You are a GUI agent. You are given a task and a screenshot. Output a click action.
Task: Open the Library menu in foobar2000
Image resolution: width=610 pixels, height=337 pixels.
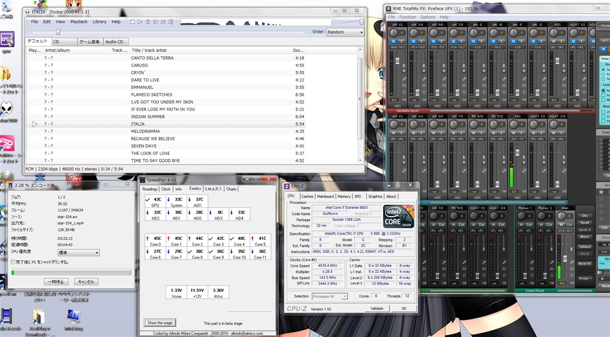click(99, 22)
